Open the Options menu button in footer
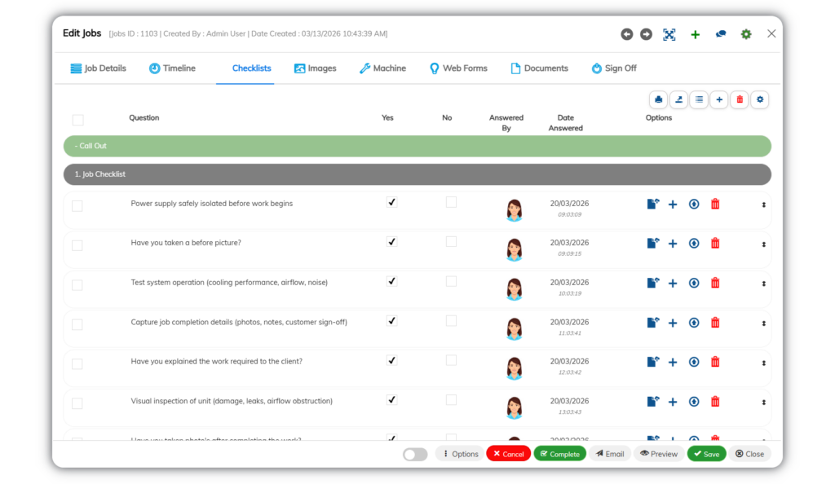The image size is (835, 484). point(460,454)
